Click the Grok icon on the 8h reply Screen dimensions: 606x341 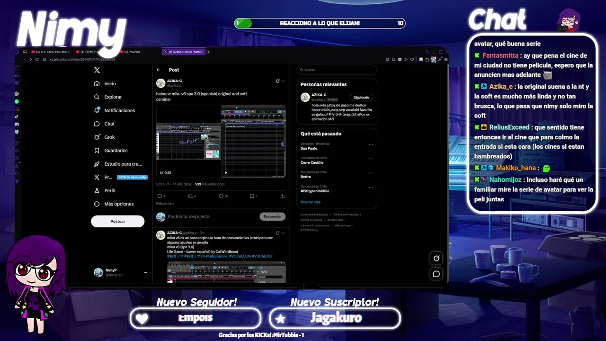(277, 233)
